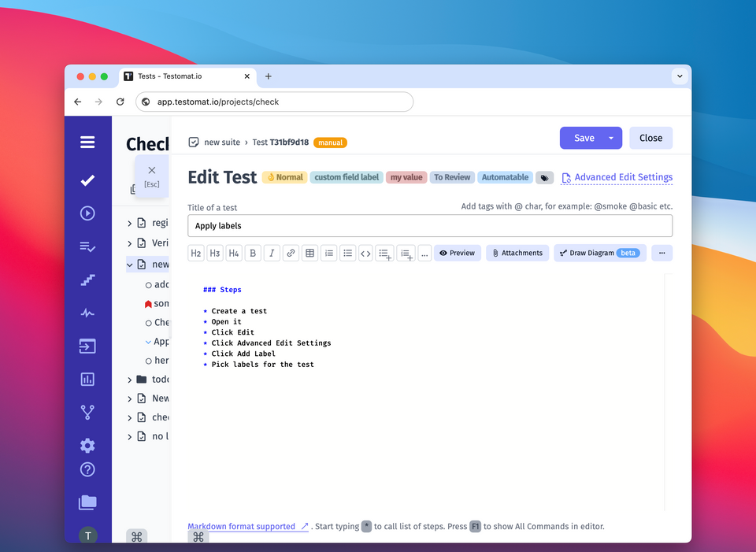Screen dimensions: 756x552
Task: Open more options after Draw Diagram
Action: point(661,253)
